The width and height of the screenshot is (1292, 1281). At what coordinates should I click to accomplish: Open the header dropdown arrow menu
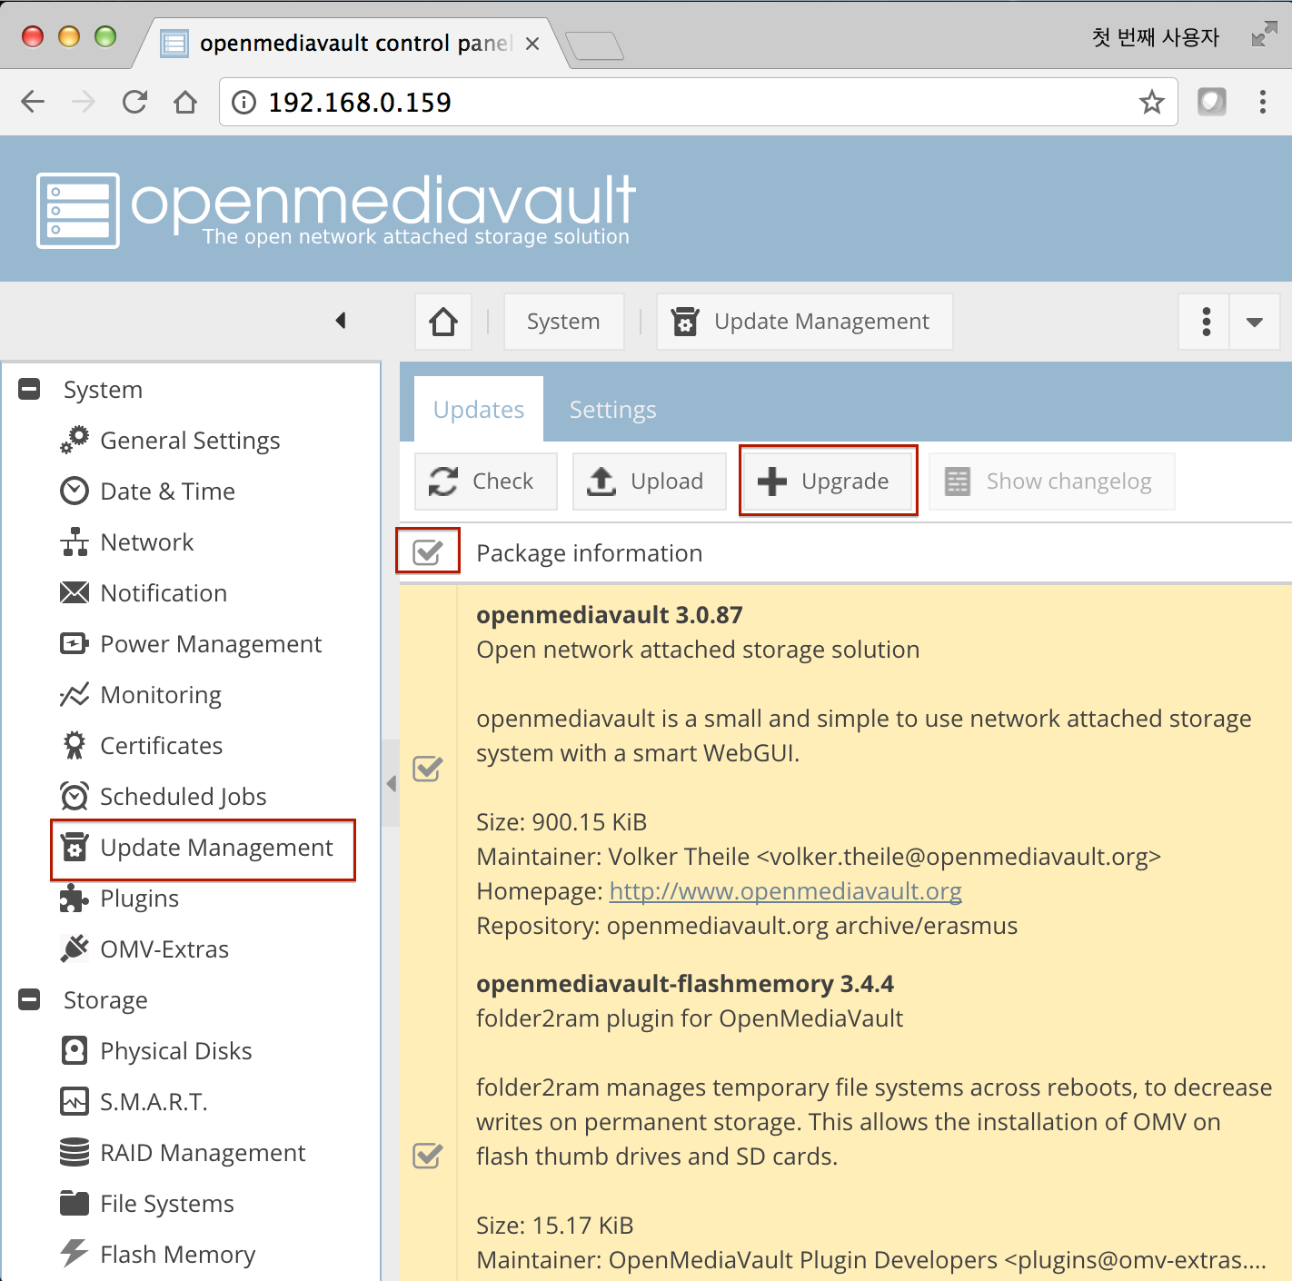coord(1255,322)
